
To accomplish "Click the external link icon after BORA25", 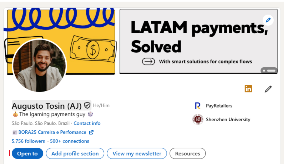I will tap(91, 132).
